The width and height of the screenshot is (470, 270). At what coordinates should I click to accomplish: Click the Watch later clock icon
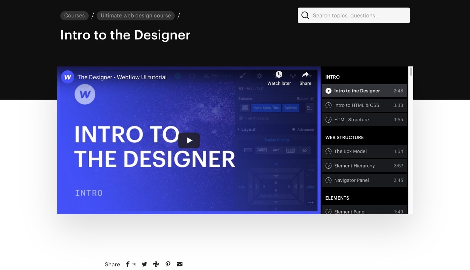click(279, 74)
